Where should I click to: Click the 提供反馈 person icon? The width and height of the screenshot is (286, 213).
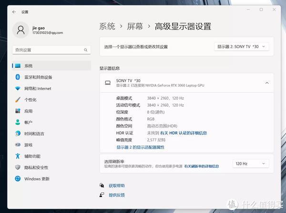coord(102,195)
